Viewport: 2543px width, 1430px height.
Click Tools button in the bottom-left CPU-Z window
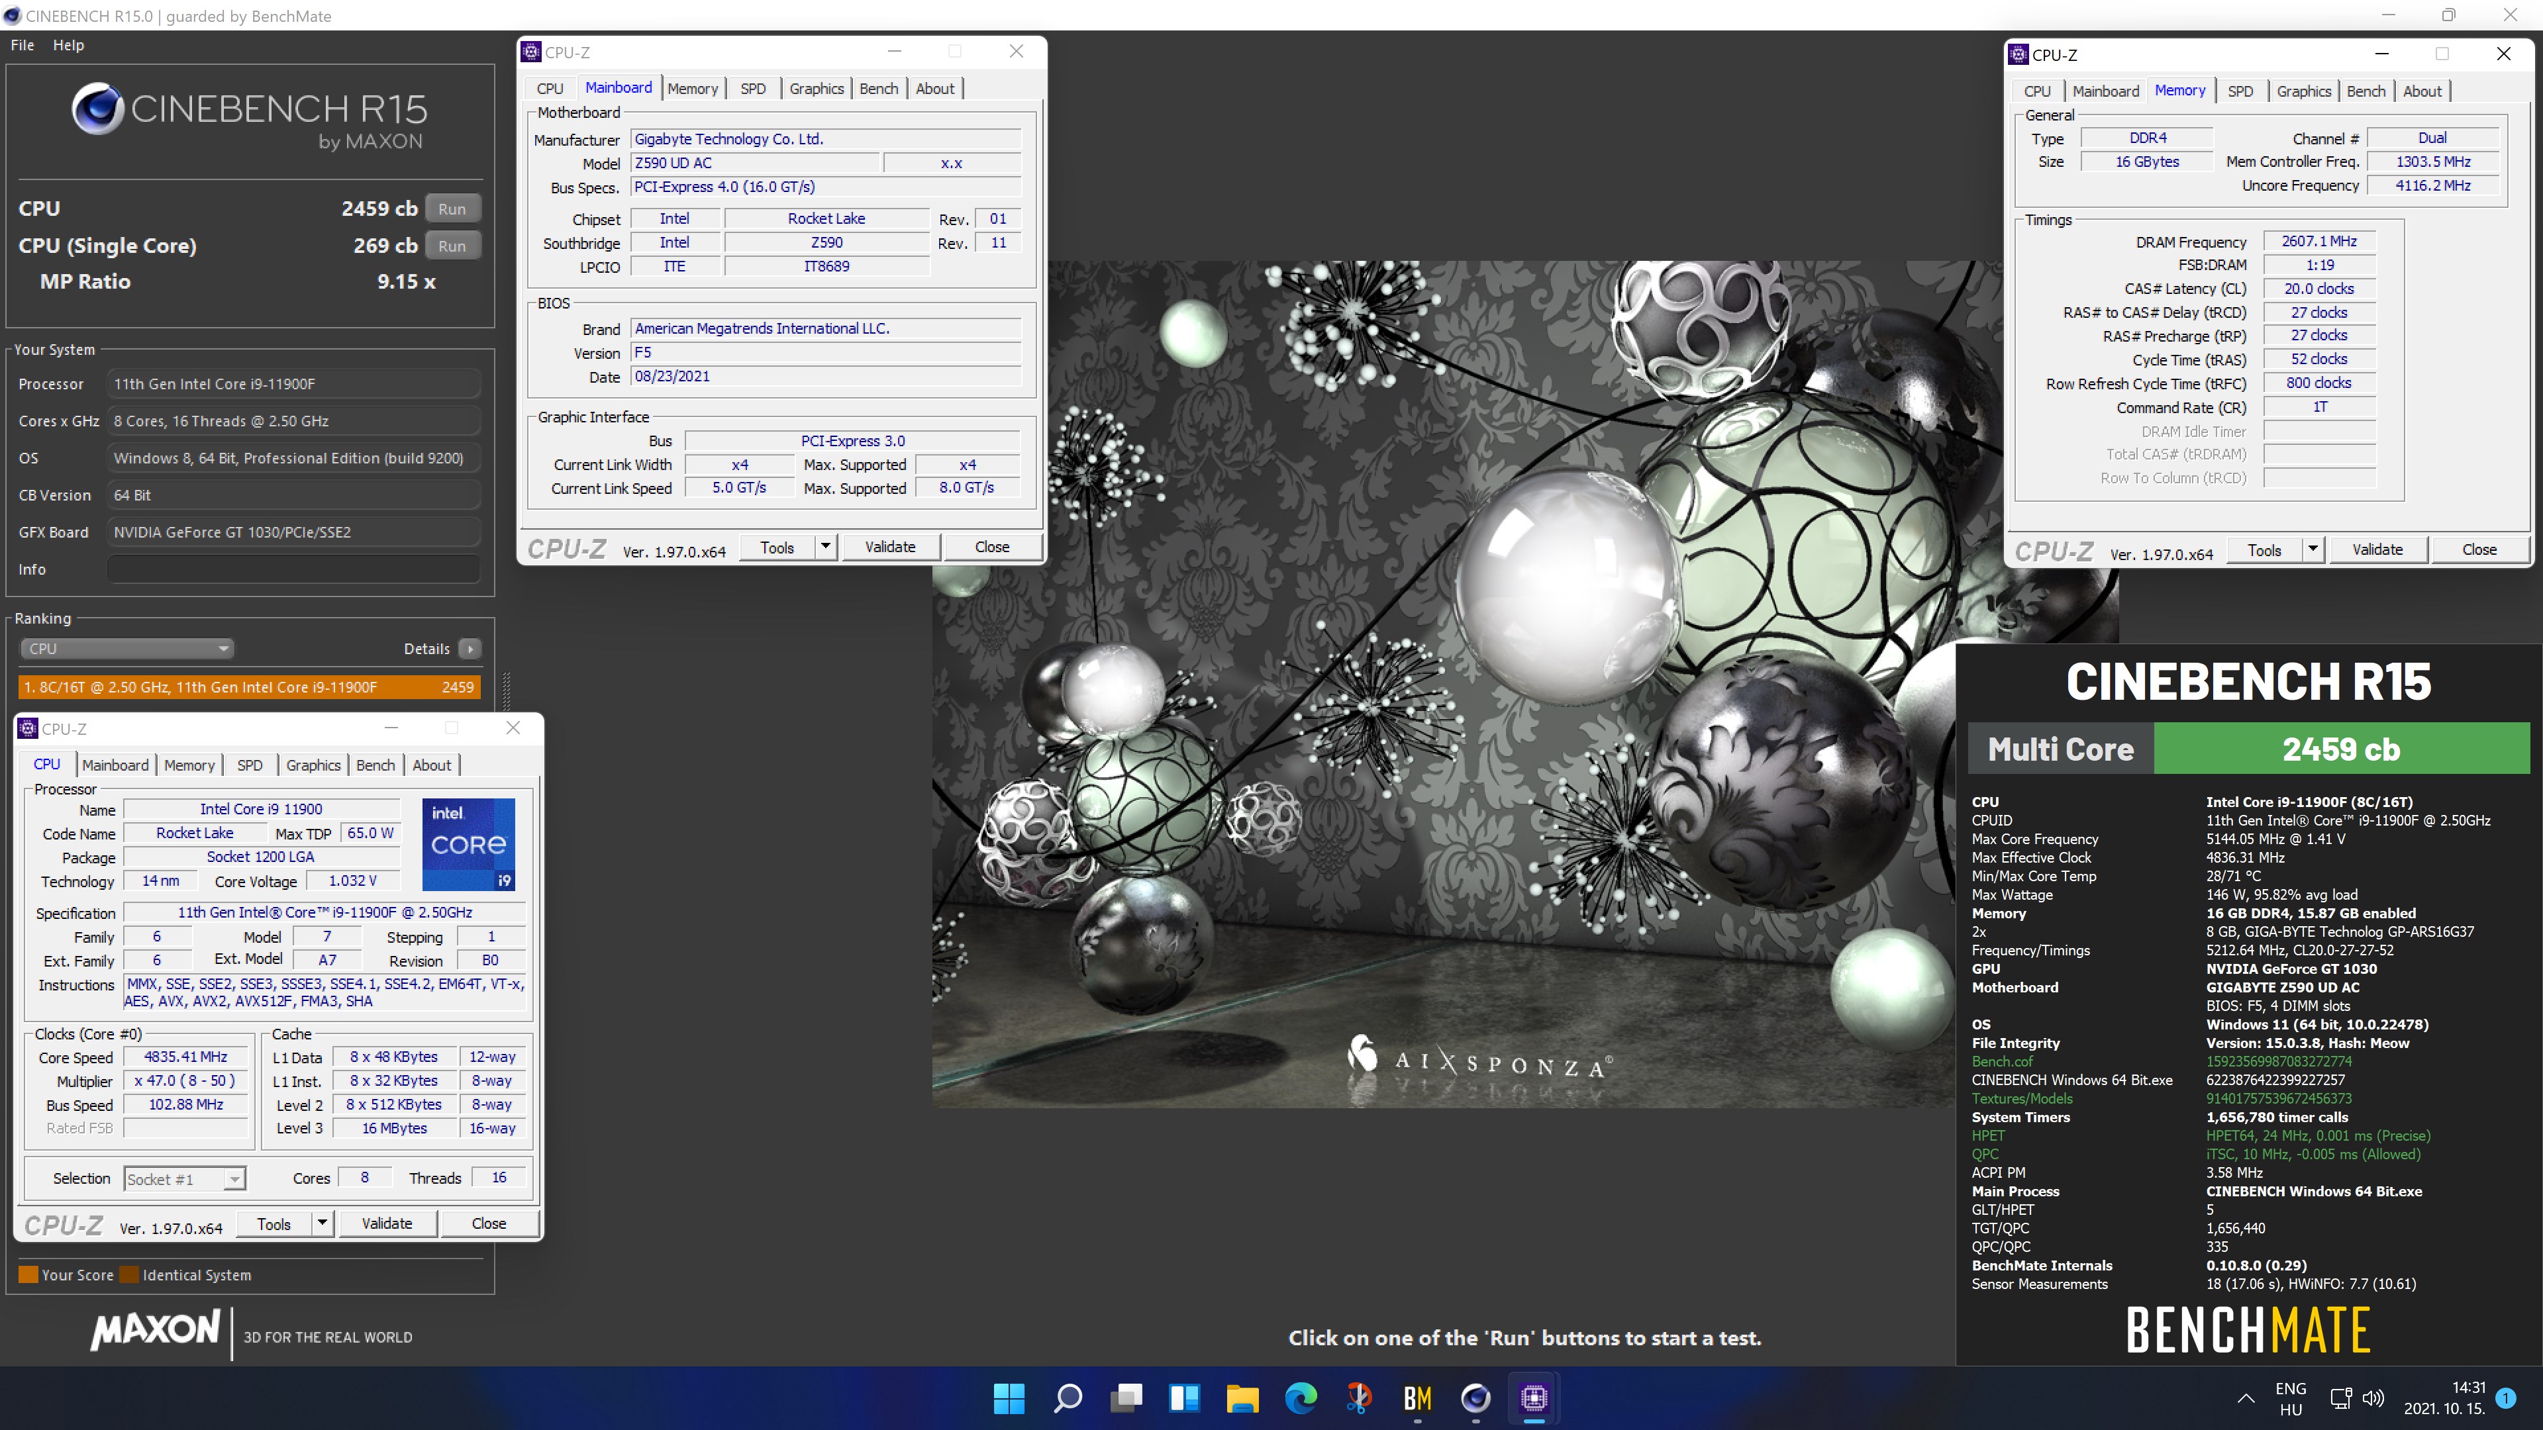click(x=274, y=1223)
